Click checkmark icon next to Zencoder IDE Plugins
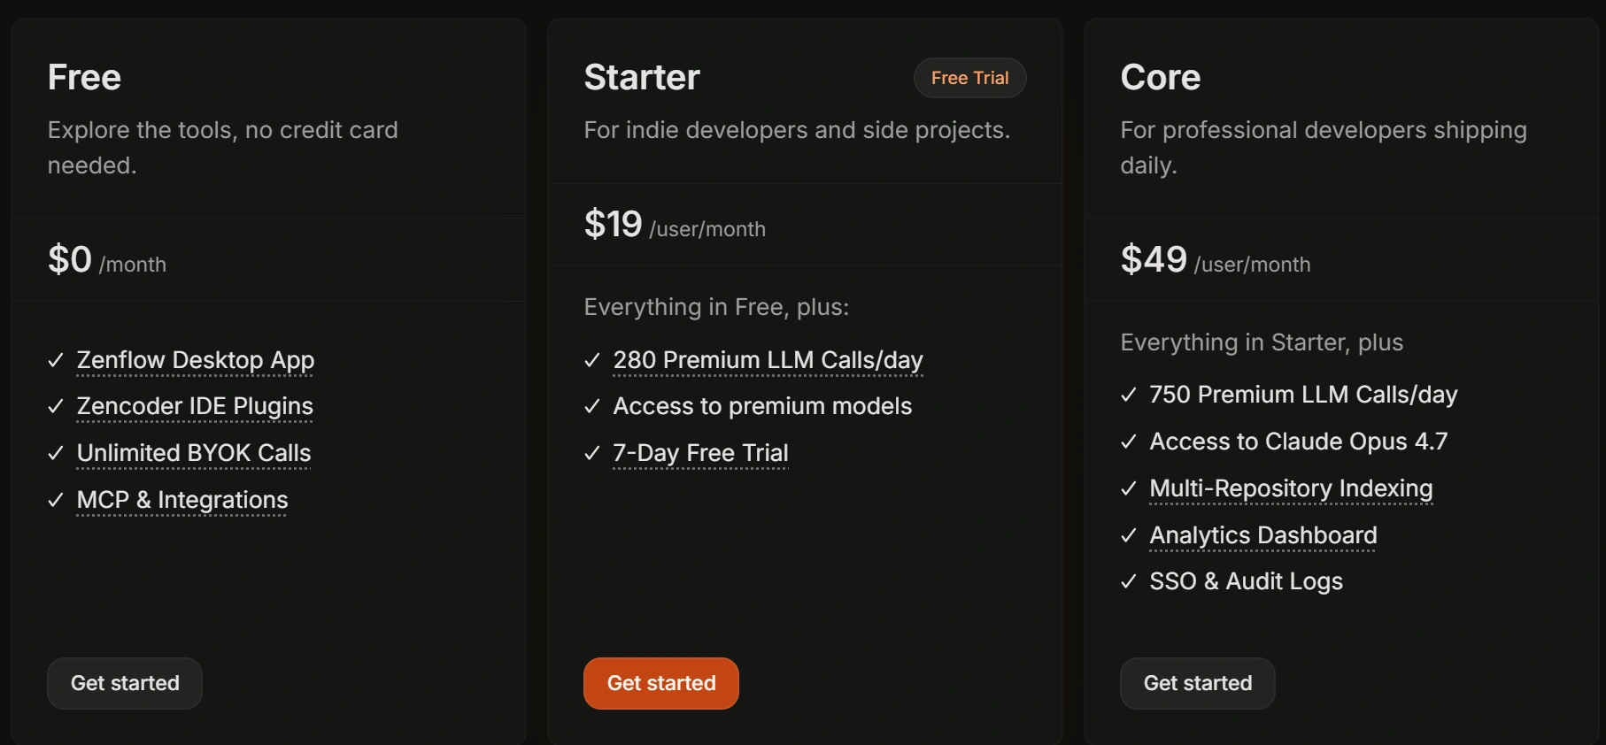 pos(56,406)
